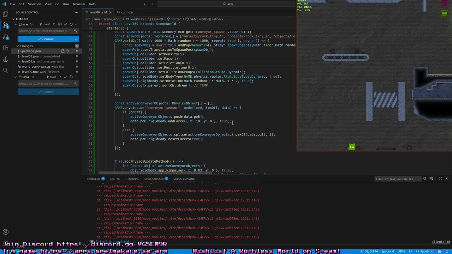Open the Explorer view in activity bar
This screenshot has height=254, width=452.
tap(6, 14)
